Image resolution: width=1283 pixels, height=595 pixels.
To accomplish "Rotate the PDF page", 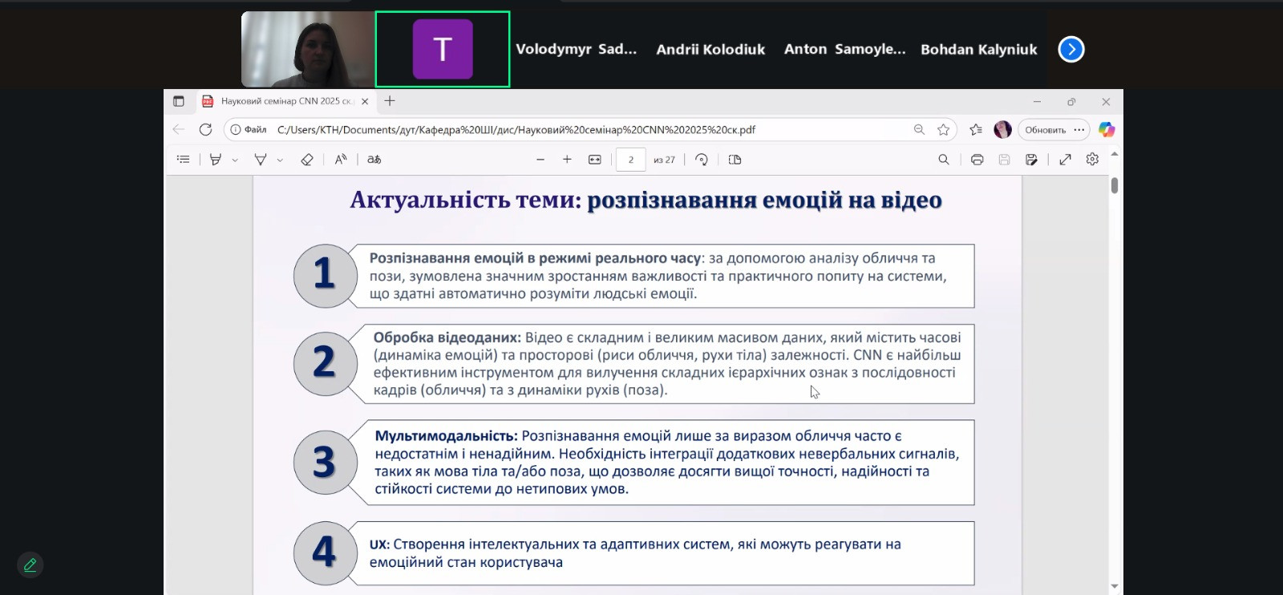I will [x=702, y=160].
